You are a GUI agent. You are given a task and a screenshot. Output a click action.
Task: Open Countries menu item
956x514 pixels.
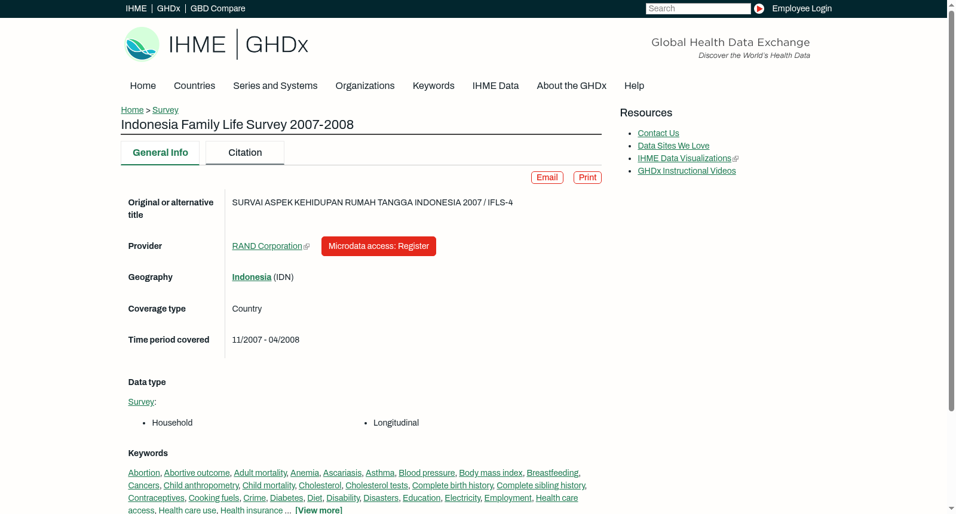coord(194,85)
